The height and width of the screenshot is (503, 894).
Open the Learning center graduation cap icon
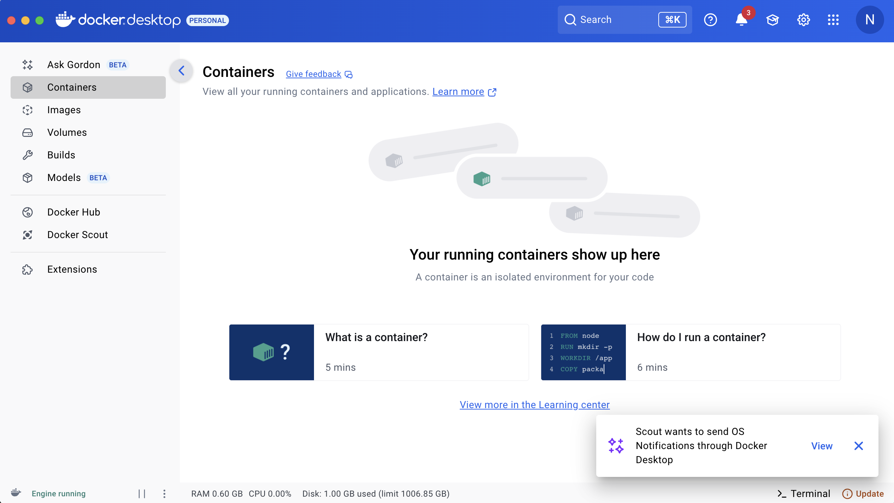(772, 20)
